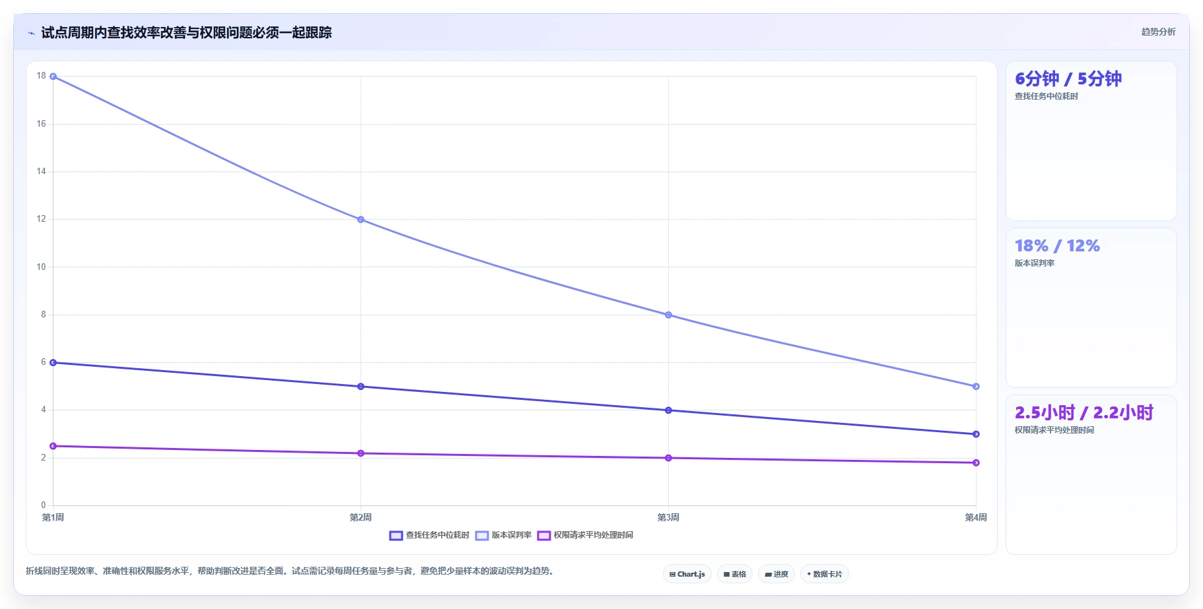Click the 2.5小时 / 2.2小时 metric value
This screenshot has height=609, width=1203.
click(1083, 413)
